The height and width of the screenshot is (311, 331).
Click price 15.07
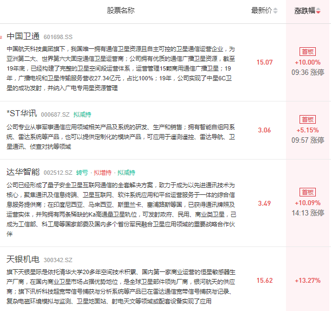[264, 62]
